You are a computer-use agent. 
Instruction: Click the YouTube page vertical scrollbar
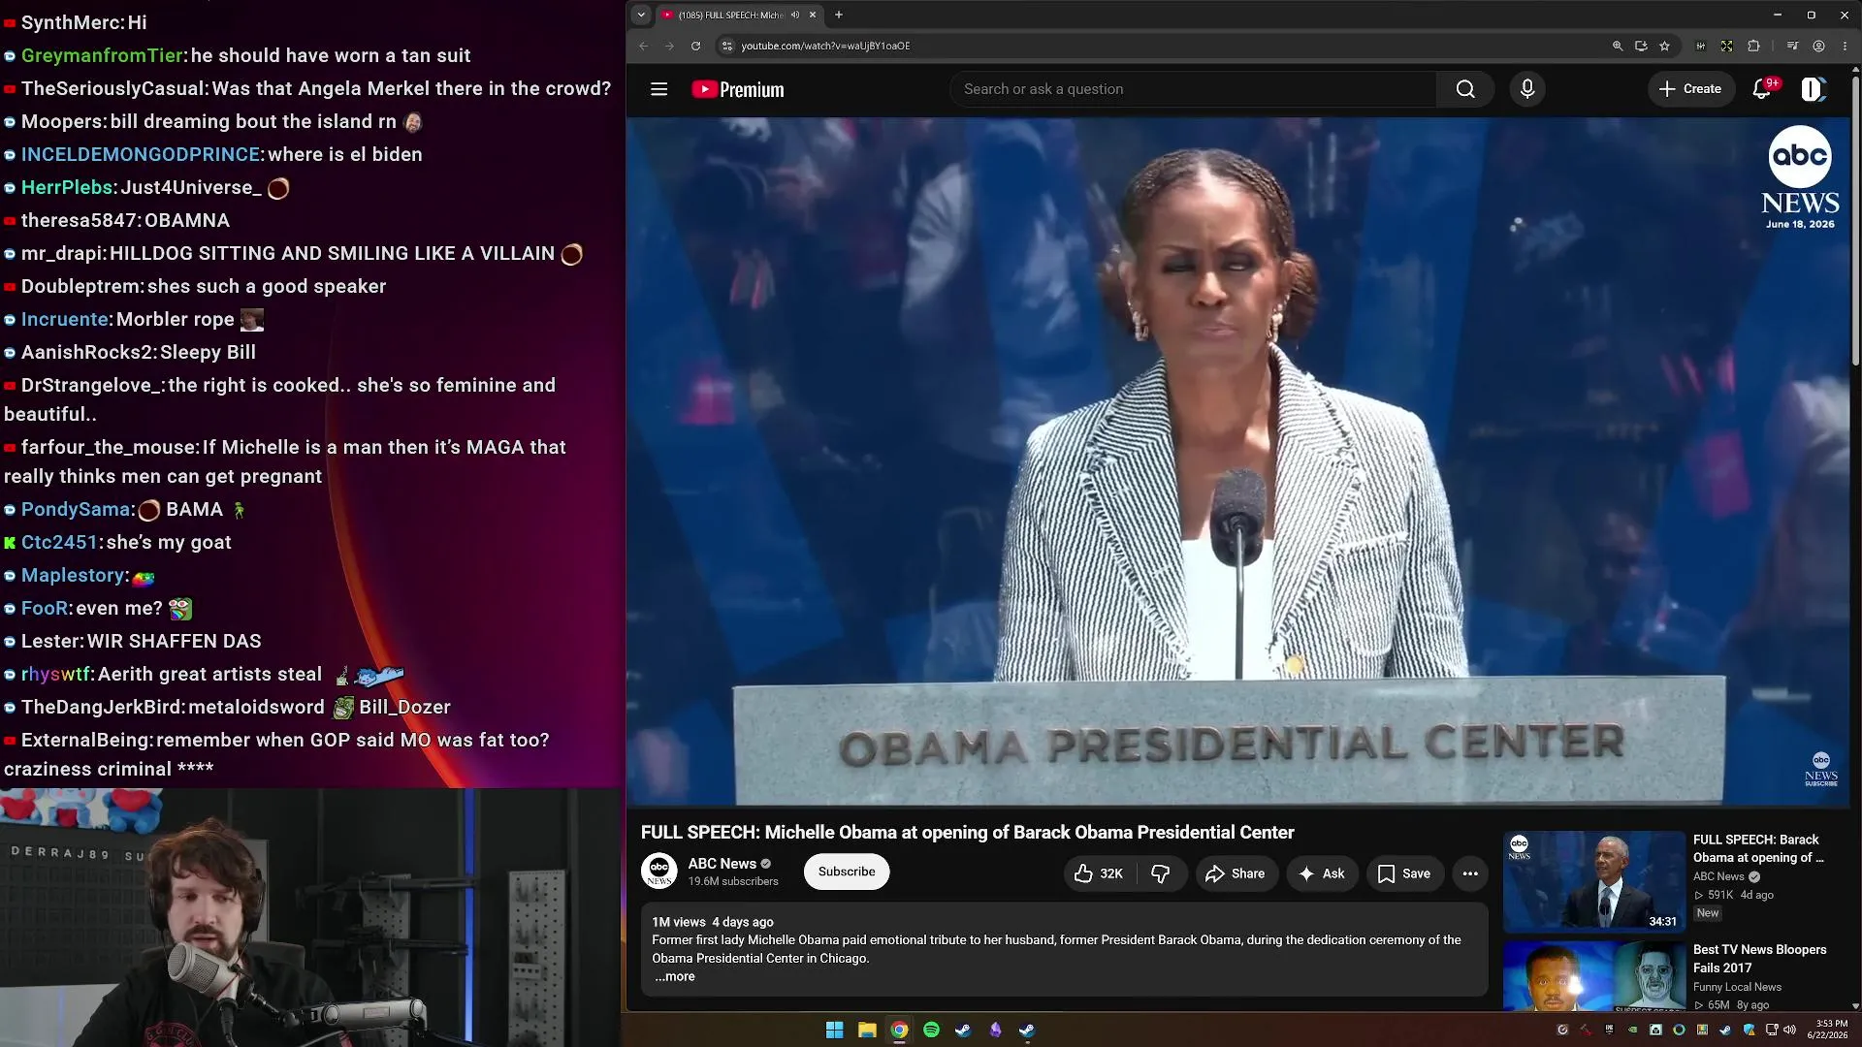coord(1855,223)
